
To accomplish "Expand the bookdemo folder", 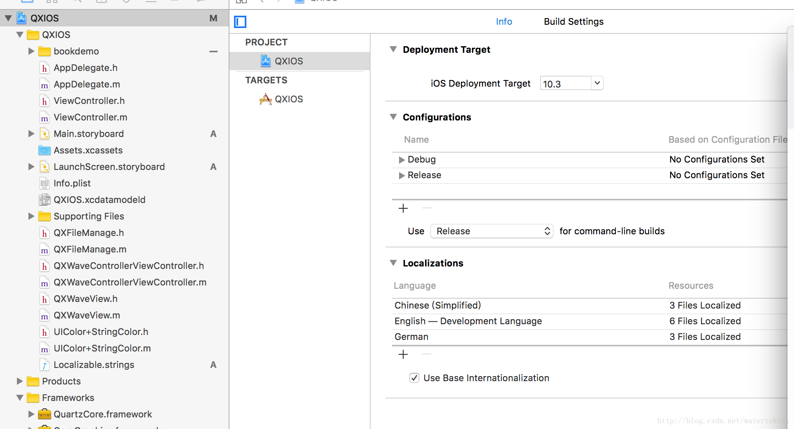I will (x=31, y=51).
